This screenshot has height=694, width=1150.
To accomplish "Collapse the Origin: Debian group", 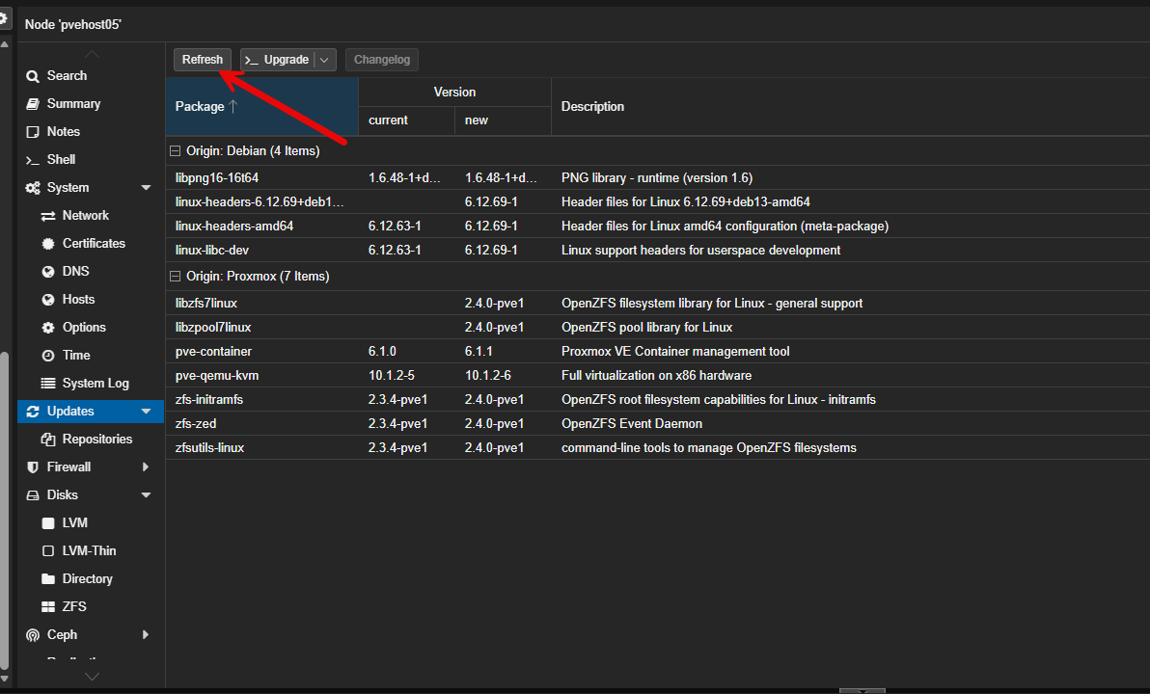I will pos(175,150).
